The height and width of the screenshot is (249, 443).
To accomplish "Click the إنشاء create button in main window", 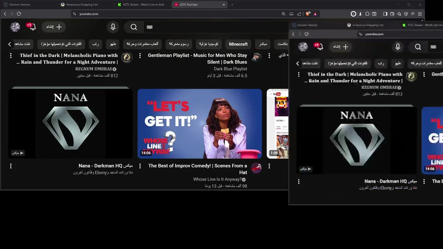I will (x=54, y=27).
